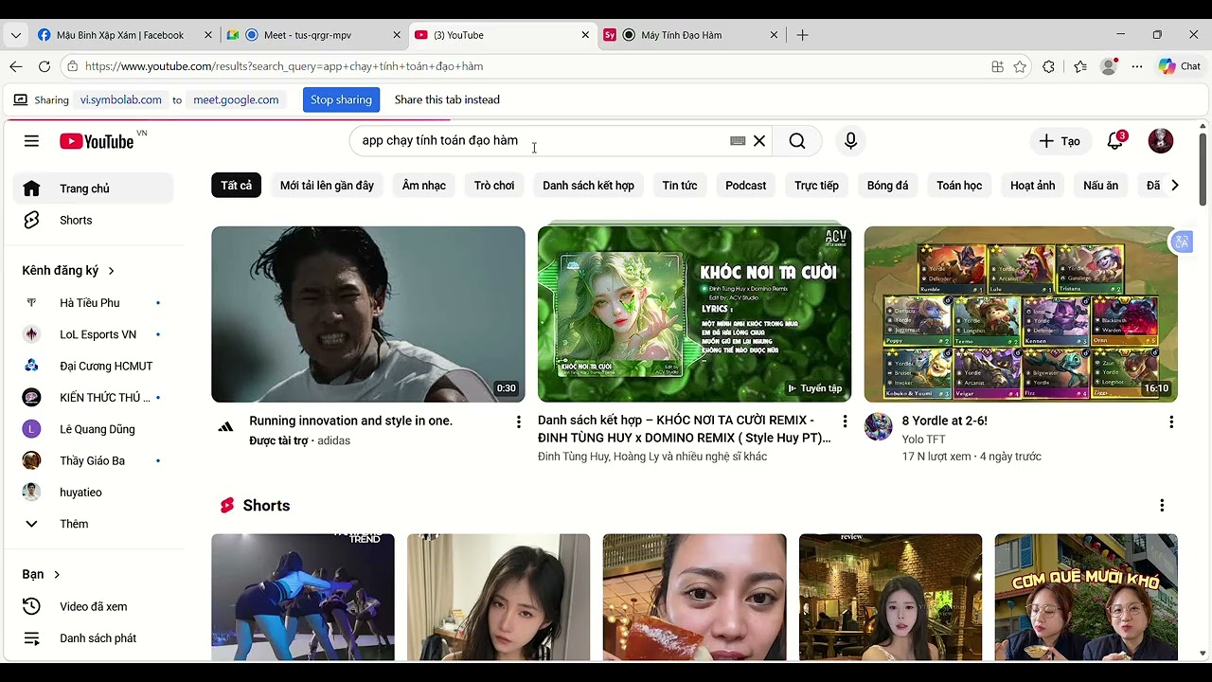Switch to the Máy Tính Đạo Hàm tab
Screen dimensions: 1212x682
(690, 35)
